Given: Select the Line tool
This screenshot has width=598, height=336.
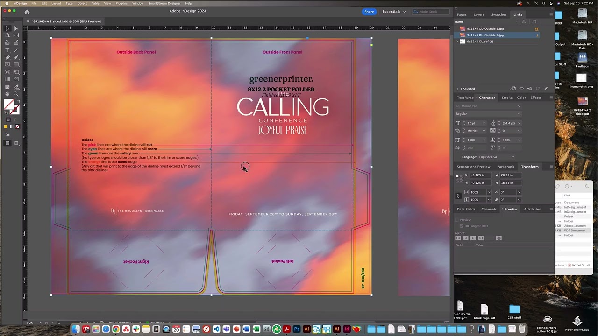Looking at the screenshot, I should [16, 50].
